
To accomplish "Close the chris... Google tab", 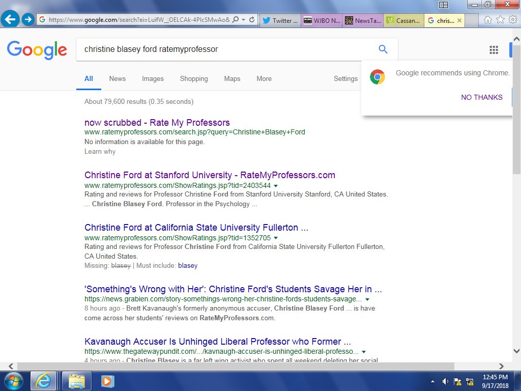I will point(459,20).
